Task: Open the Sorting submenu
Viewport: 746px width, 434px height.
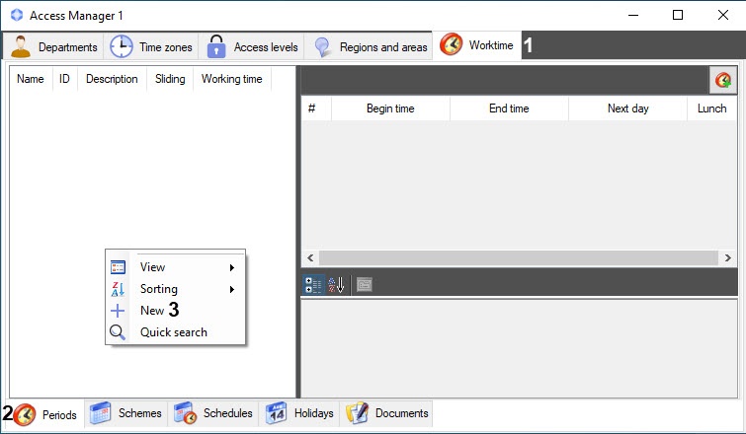Action: coord(176,289)
